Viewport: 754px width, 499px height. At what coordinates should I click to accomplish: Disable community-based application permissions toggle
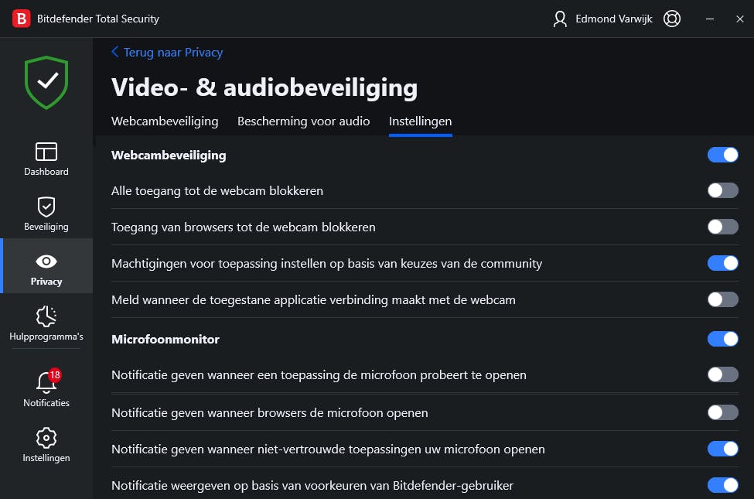(722, 263)
